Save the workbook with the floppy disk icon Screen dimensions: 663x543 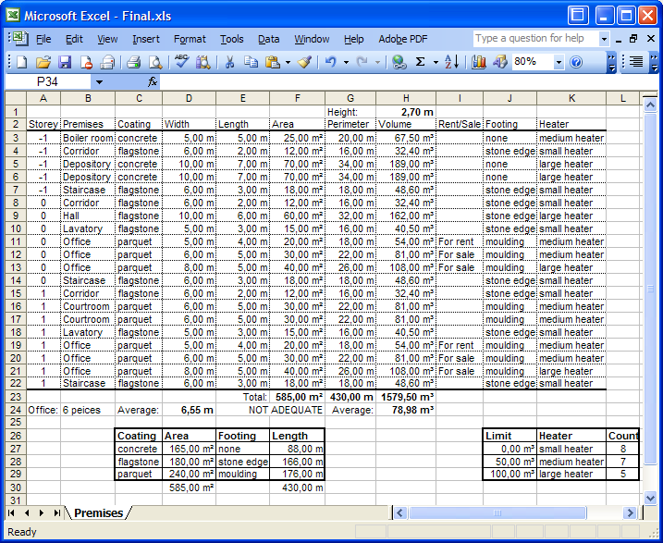click(x=65, y=63)
